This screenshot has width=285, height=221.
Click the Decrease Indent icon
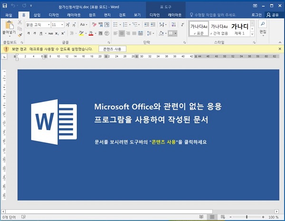click(x=146, y=25)
